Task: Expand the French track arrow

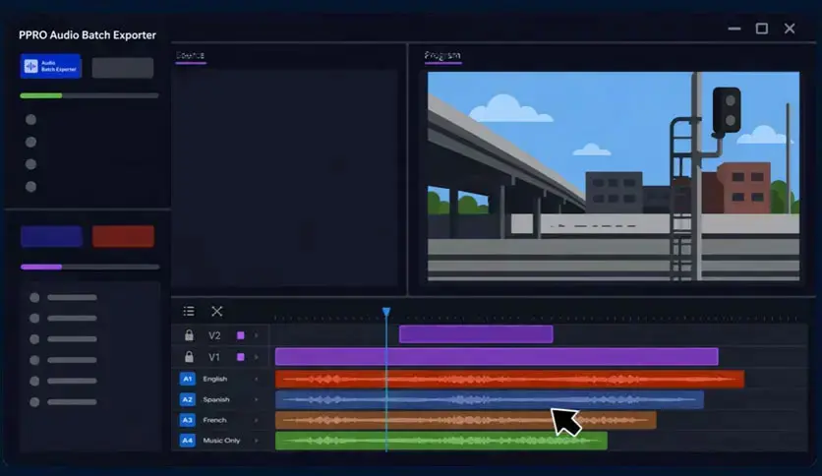Action: coord(257,420)
